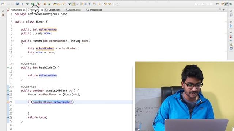Screen dimensions: 234x131
Task: Collapse the hashCode fold on line 14
Action: pos(14,64)
